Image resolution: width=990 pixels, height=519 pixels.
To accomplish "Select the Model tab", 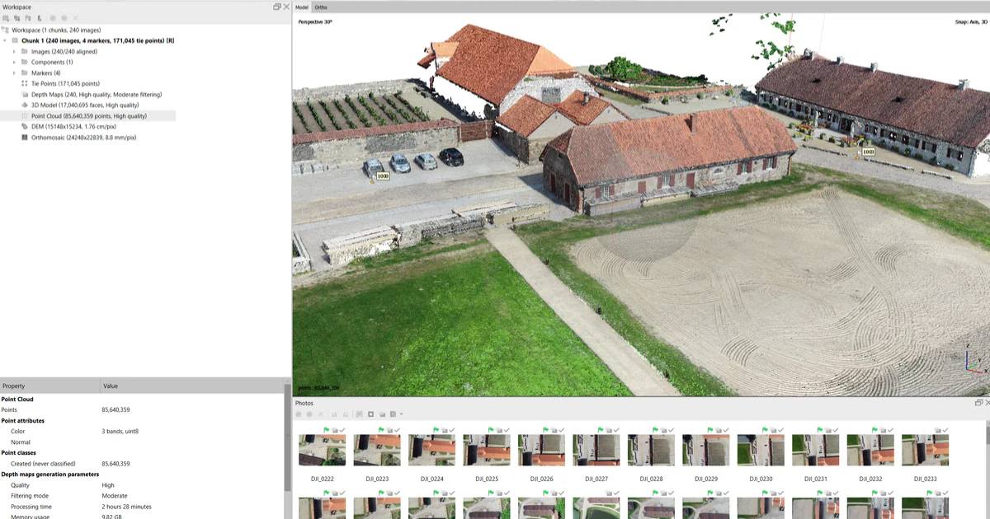I will tap(304, 7).
